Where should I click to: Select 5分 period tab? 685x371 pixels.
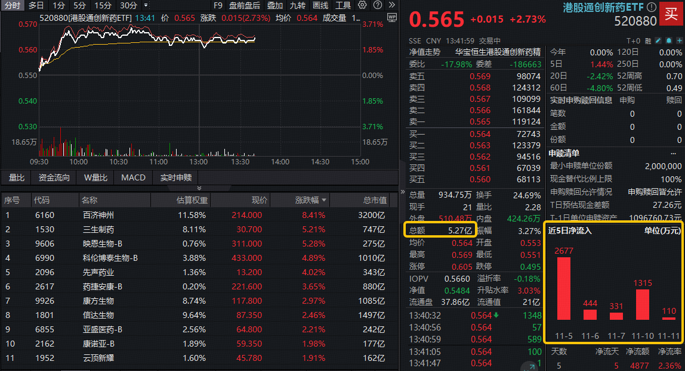tap(79, 5)
